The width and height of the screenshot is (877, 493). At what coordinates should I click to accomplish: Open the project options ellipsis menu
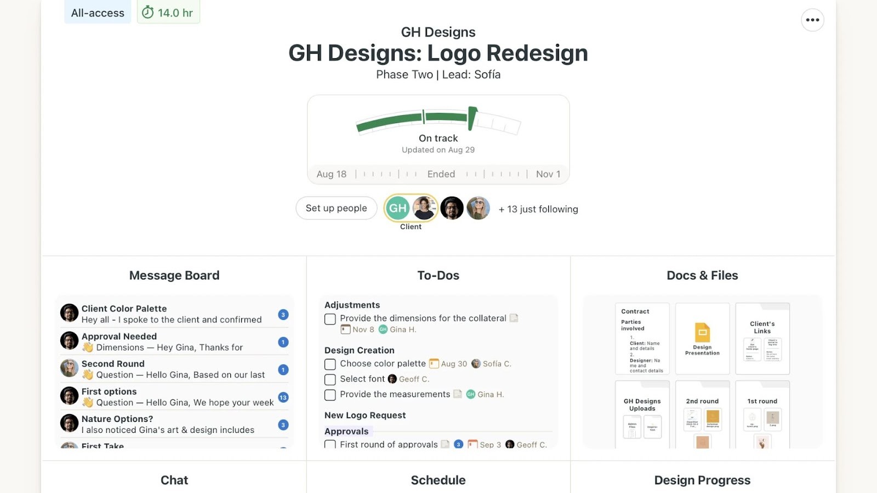click(812, 20)
